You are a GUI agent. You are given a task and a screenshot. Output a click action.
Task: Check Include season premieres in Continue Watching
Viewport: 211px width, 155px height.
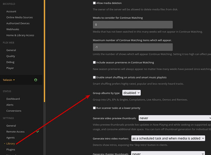tap(94, 62)
